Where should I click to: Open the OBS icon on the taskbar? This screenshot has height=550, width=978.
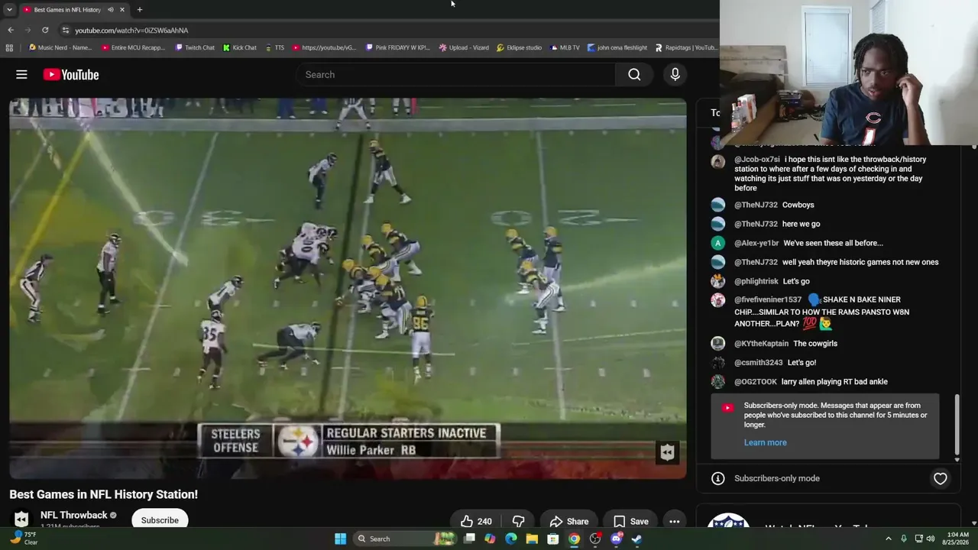[595, 539]
